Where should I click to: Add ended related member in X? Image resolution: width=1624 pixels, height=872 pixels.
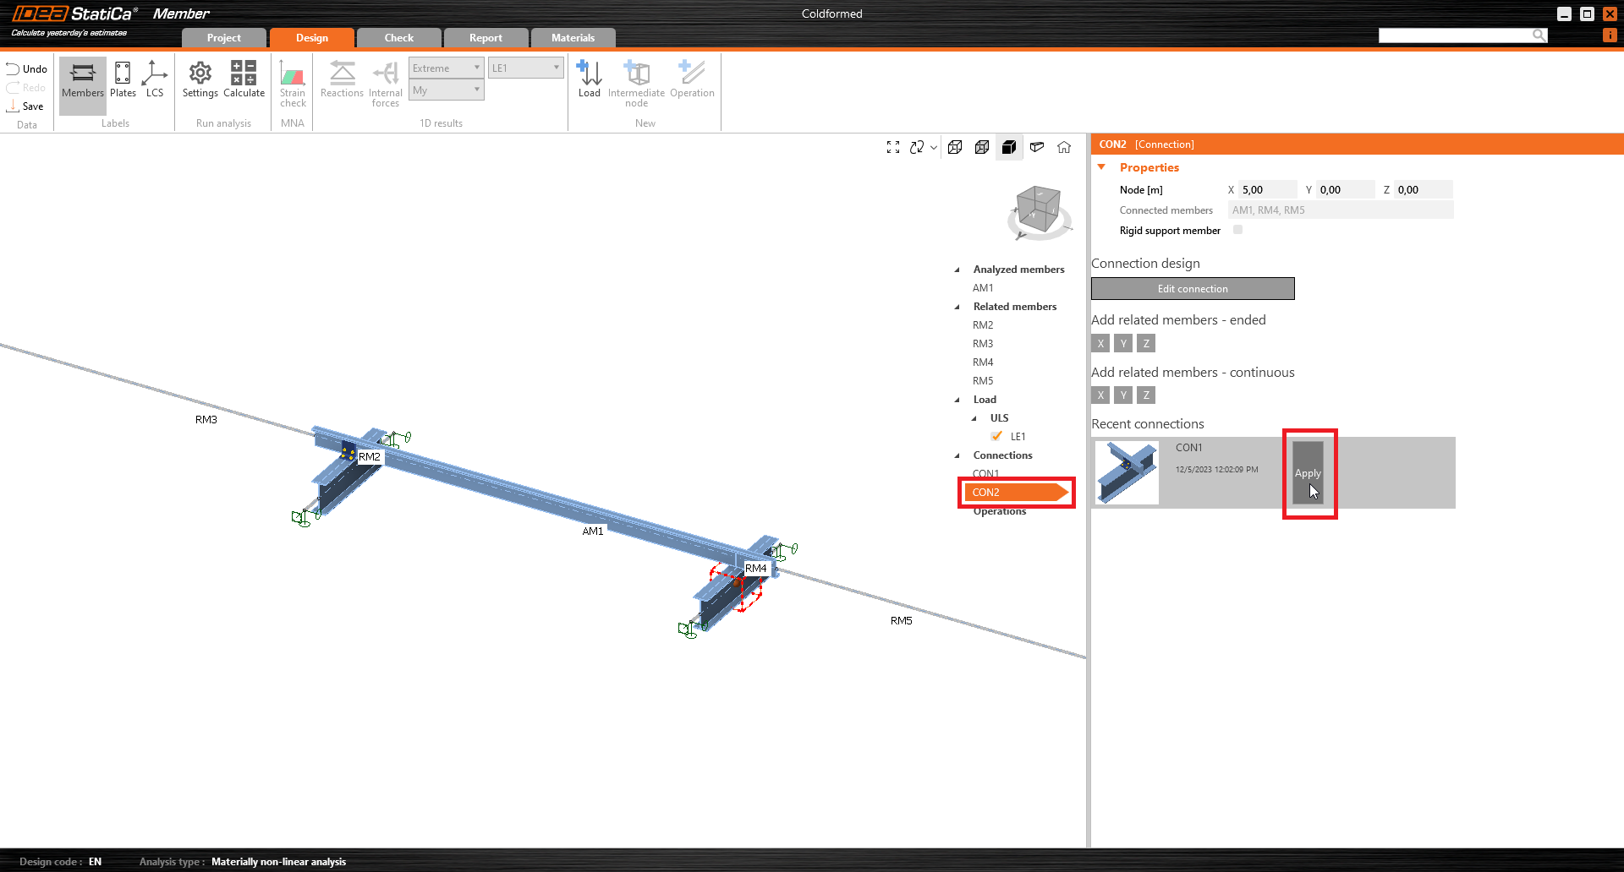tap(1100, 343)
